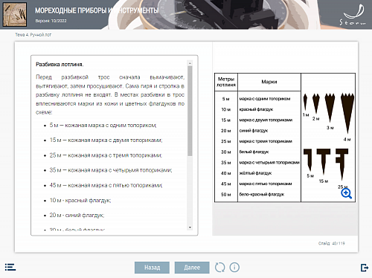This screenshot has height=278, width=372.
Task: Click the magnifier zoom icon on the table
Action: click(346, 193)
